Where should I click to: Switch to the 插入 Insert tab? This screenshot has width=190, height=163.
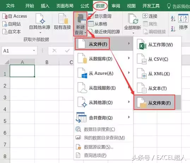(45, 6)
